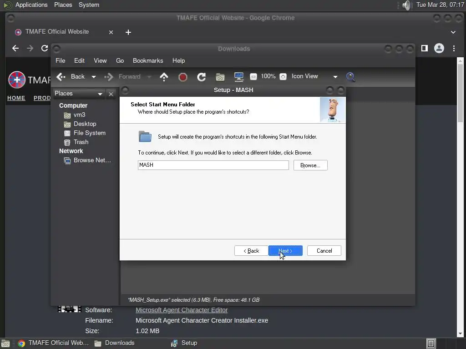Switch to Downloads taskbar item
Viewport: 466px width, 349px height.
[114, 343]
